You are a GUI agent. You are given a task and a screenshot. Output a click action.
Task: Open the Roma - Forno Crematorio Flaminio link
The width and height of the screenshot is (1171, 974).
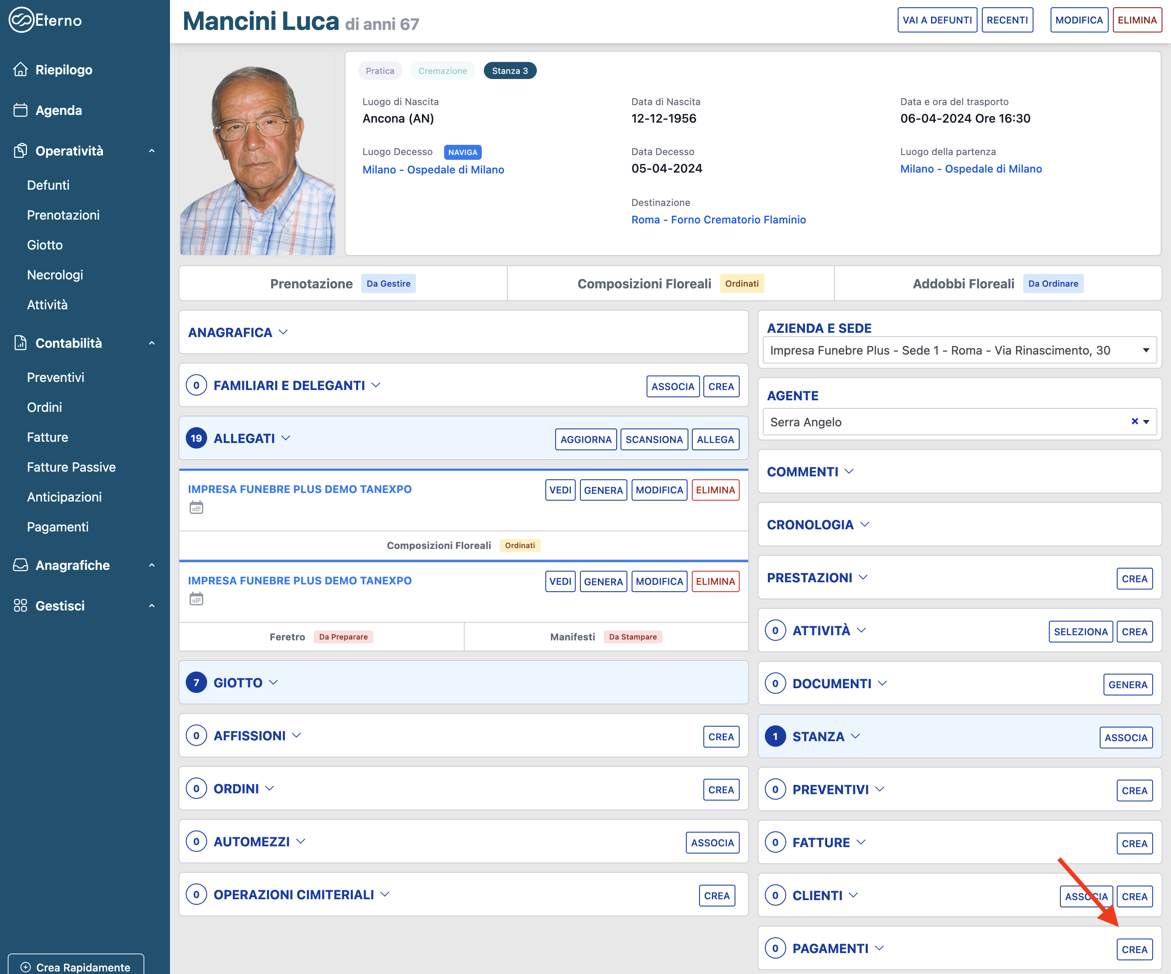tap(718, 220)
